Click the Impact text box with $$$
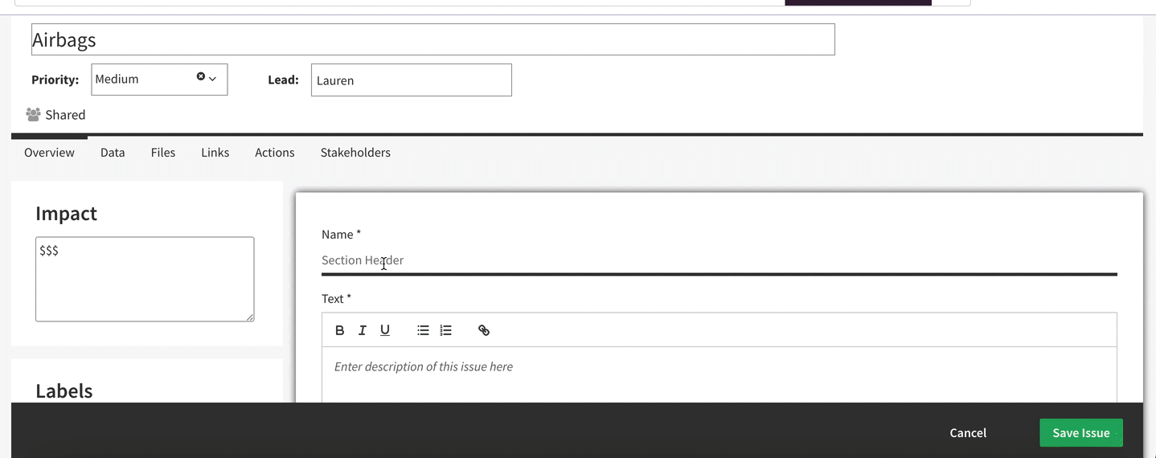The height and width of the screenshot is (458, 1156). click(x=145, y=279)
